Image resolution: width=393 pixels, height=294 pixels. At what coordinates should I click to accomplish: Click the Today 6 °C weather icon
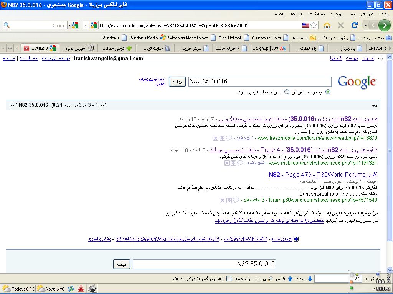[x=6, y=289]
